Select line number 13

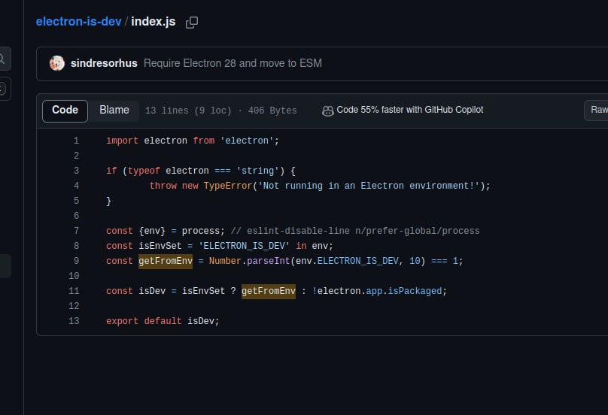[74, 321]
